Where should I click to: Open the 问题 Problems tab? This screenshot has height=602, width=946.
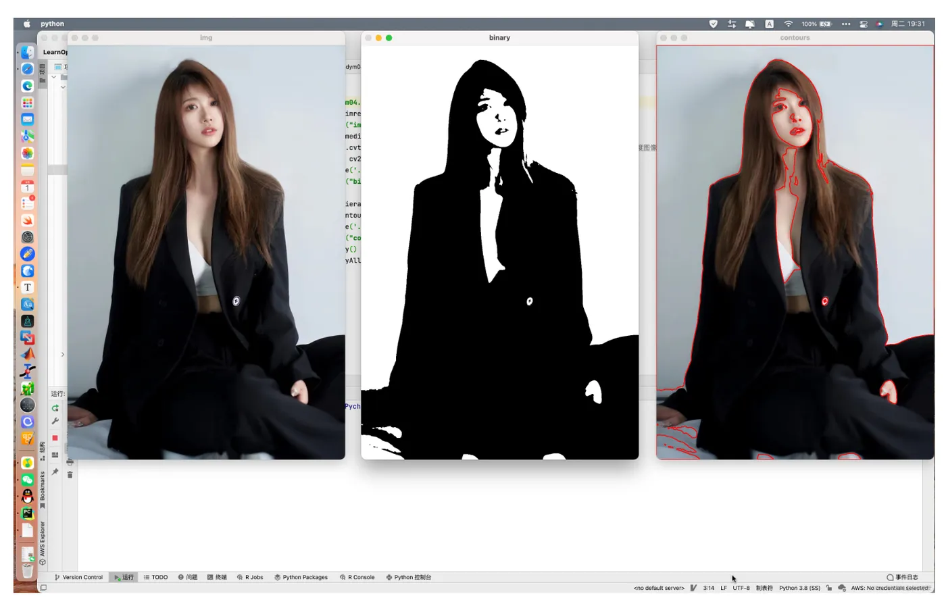[x=188, y=578]
